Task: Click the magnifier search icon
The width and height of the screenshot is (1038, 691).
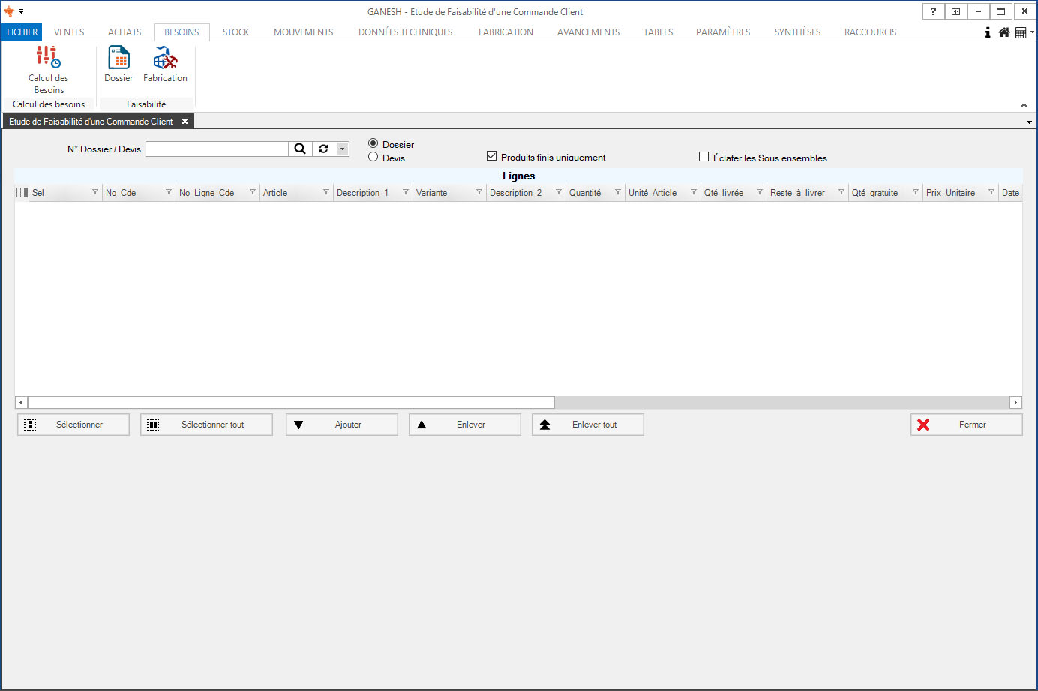Action: click(x=299, y=149)
